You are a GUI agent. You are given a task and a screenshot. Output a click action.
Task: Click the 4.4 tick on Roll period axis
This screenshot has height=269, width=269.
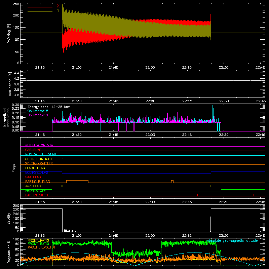coord(16,73)
